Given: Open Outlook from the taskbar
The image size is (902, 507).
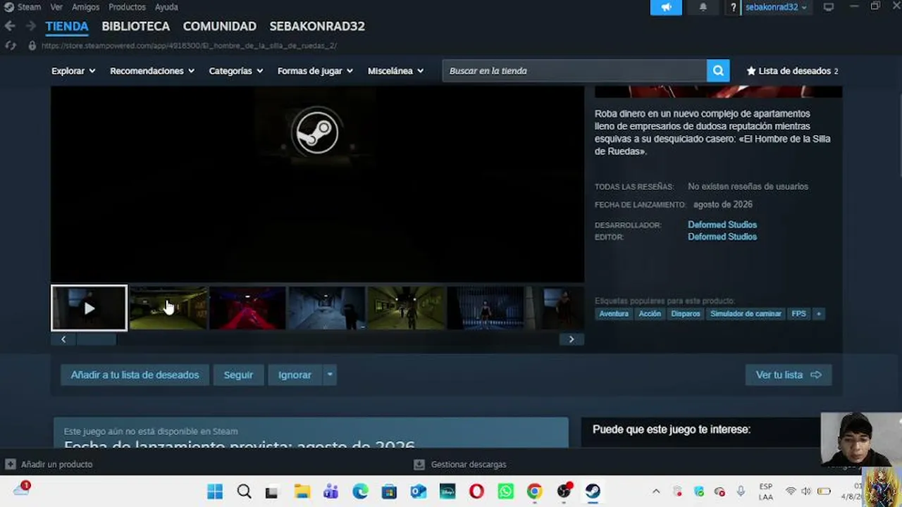Looking at the screenshot, I should coord(419,491).
